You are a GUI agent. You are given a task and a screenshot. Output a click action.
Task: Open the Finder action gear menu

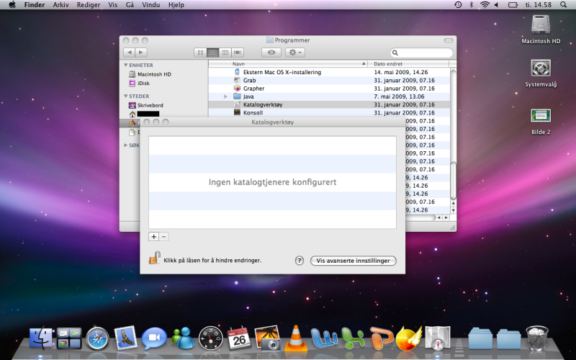tap(295, 53)
